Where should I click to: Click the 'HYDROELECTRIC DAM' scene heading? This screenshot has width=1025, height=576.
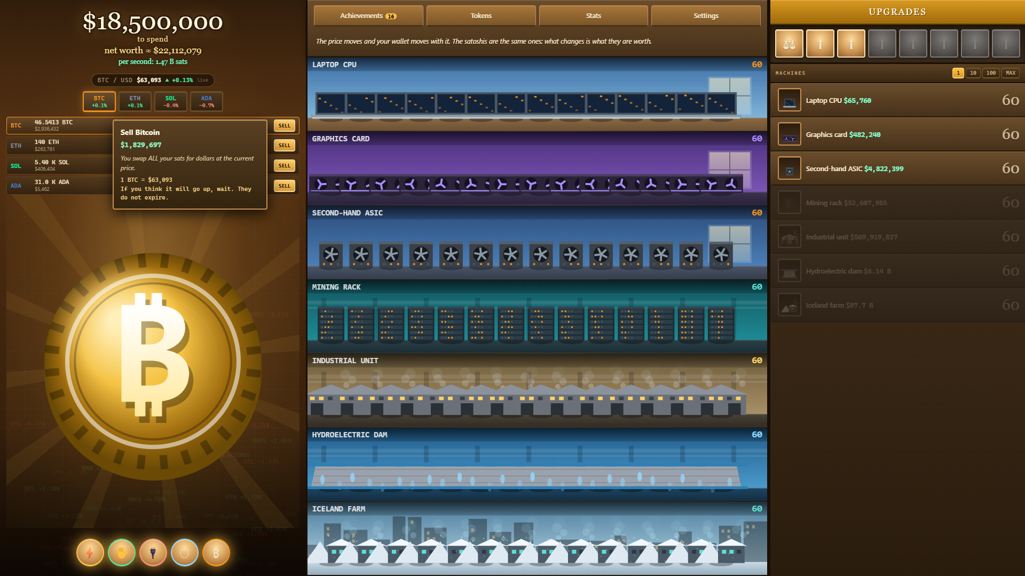[x=350, y=435]
